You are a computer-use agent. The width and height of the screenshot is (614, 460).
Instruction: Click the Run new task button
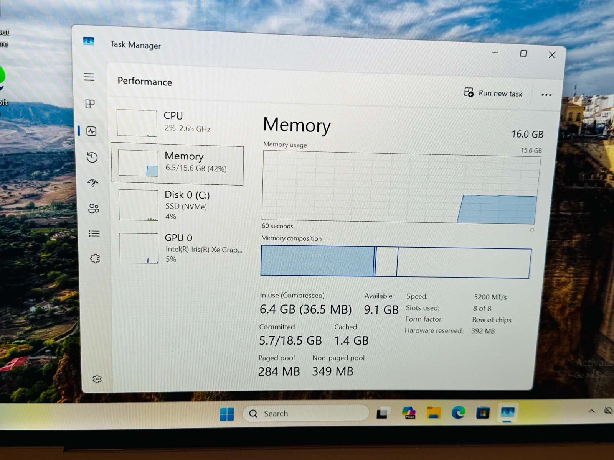[493, 93]
